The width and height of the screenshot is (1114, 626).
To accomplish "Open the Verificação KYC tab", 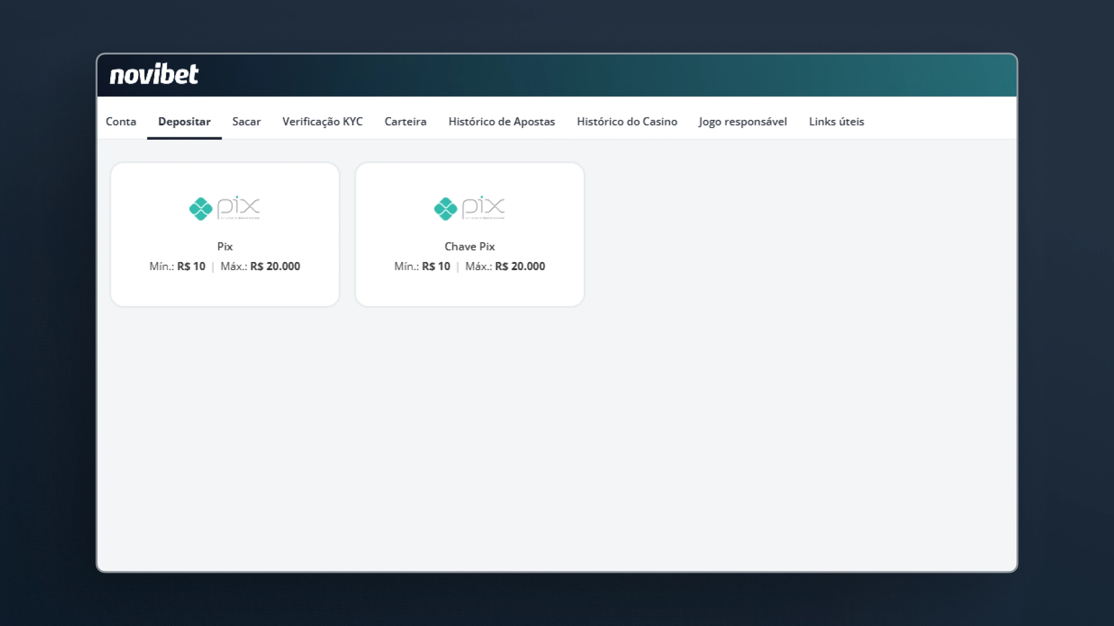I will [323, 121].
